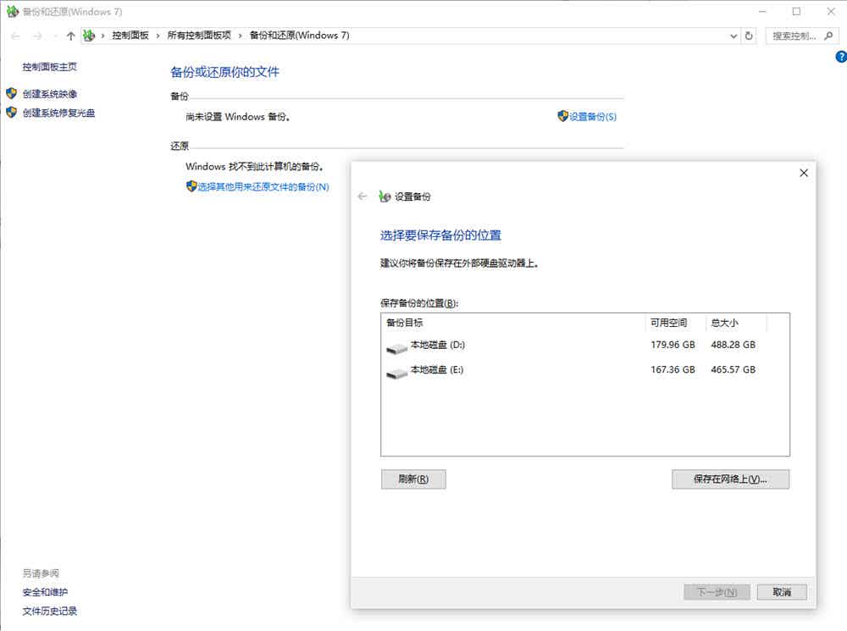Go up one level with up arrow
Screen dimensions: 847x631
[x=70, y=36]
